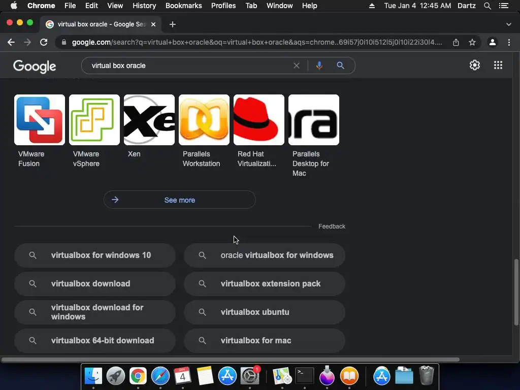This screenshot has height=390, width=520.
Task: Click the eject icon in menu bar
Action: click(372, 6)
